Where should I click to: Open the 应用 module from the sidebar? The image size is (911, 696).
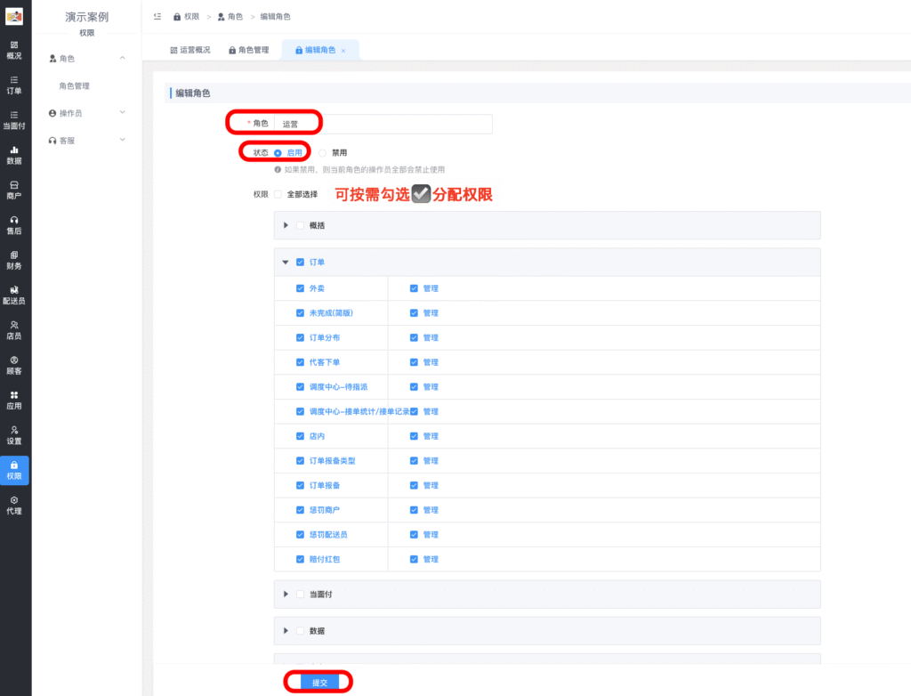coord(14,400)
